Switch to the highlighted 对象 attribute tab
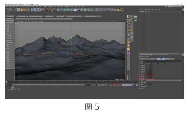The width and height of the screenshot is (191, 113). tap(161, 59)
